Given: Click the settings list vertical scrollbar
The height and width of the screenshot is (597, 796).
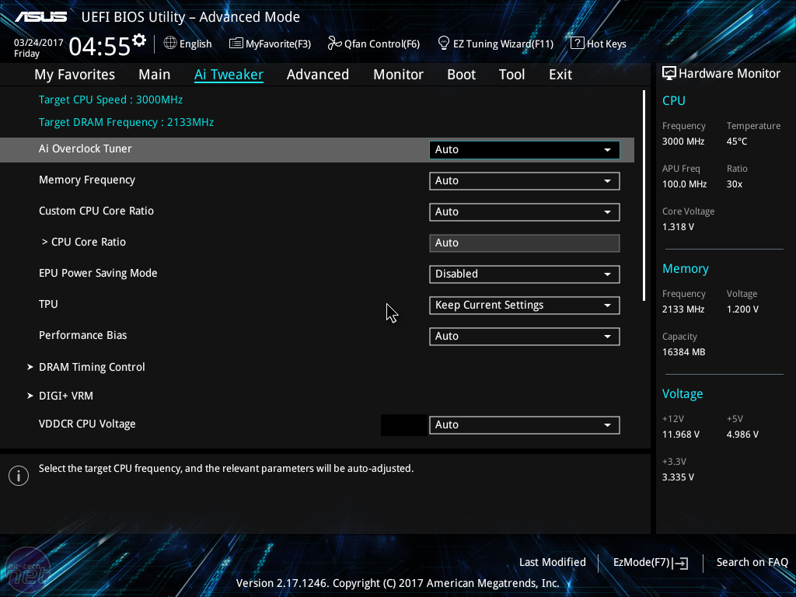Looking at the screenshot, I should pos(644,195).
